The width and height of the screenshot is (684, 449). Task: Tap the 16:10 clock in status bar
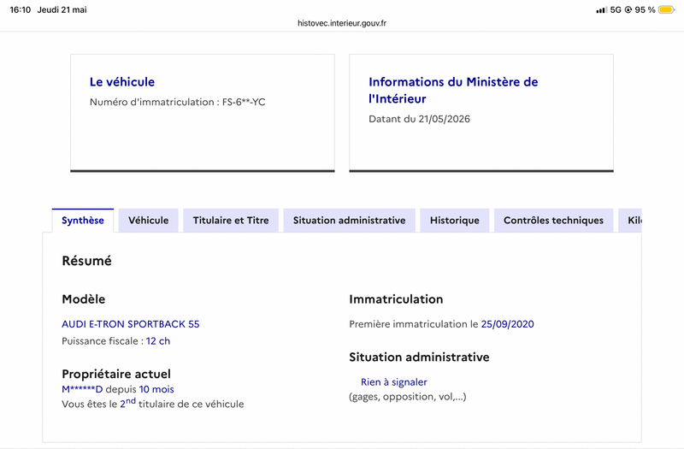(x=20, y=9)
